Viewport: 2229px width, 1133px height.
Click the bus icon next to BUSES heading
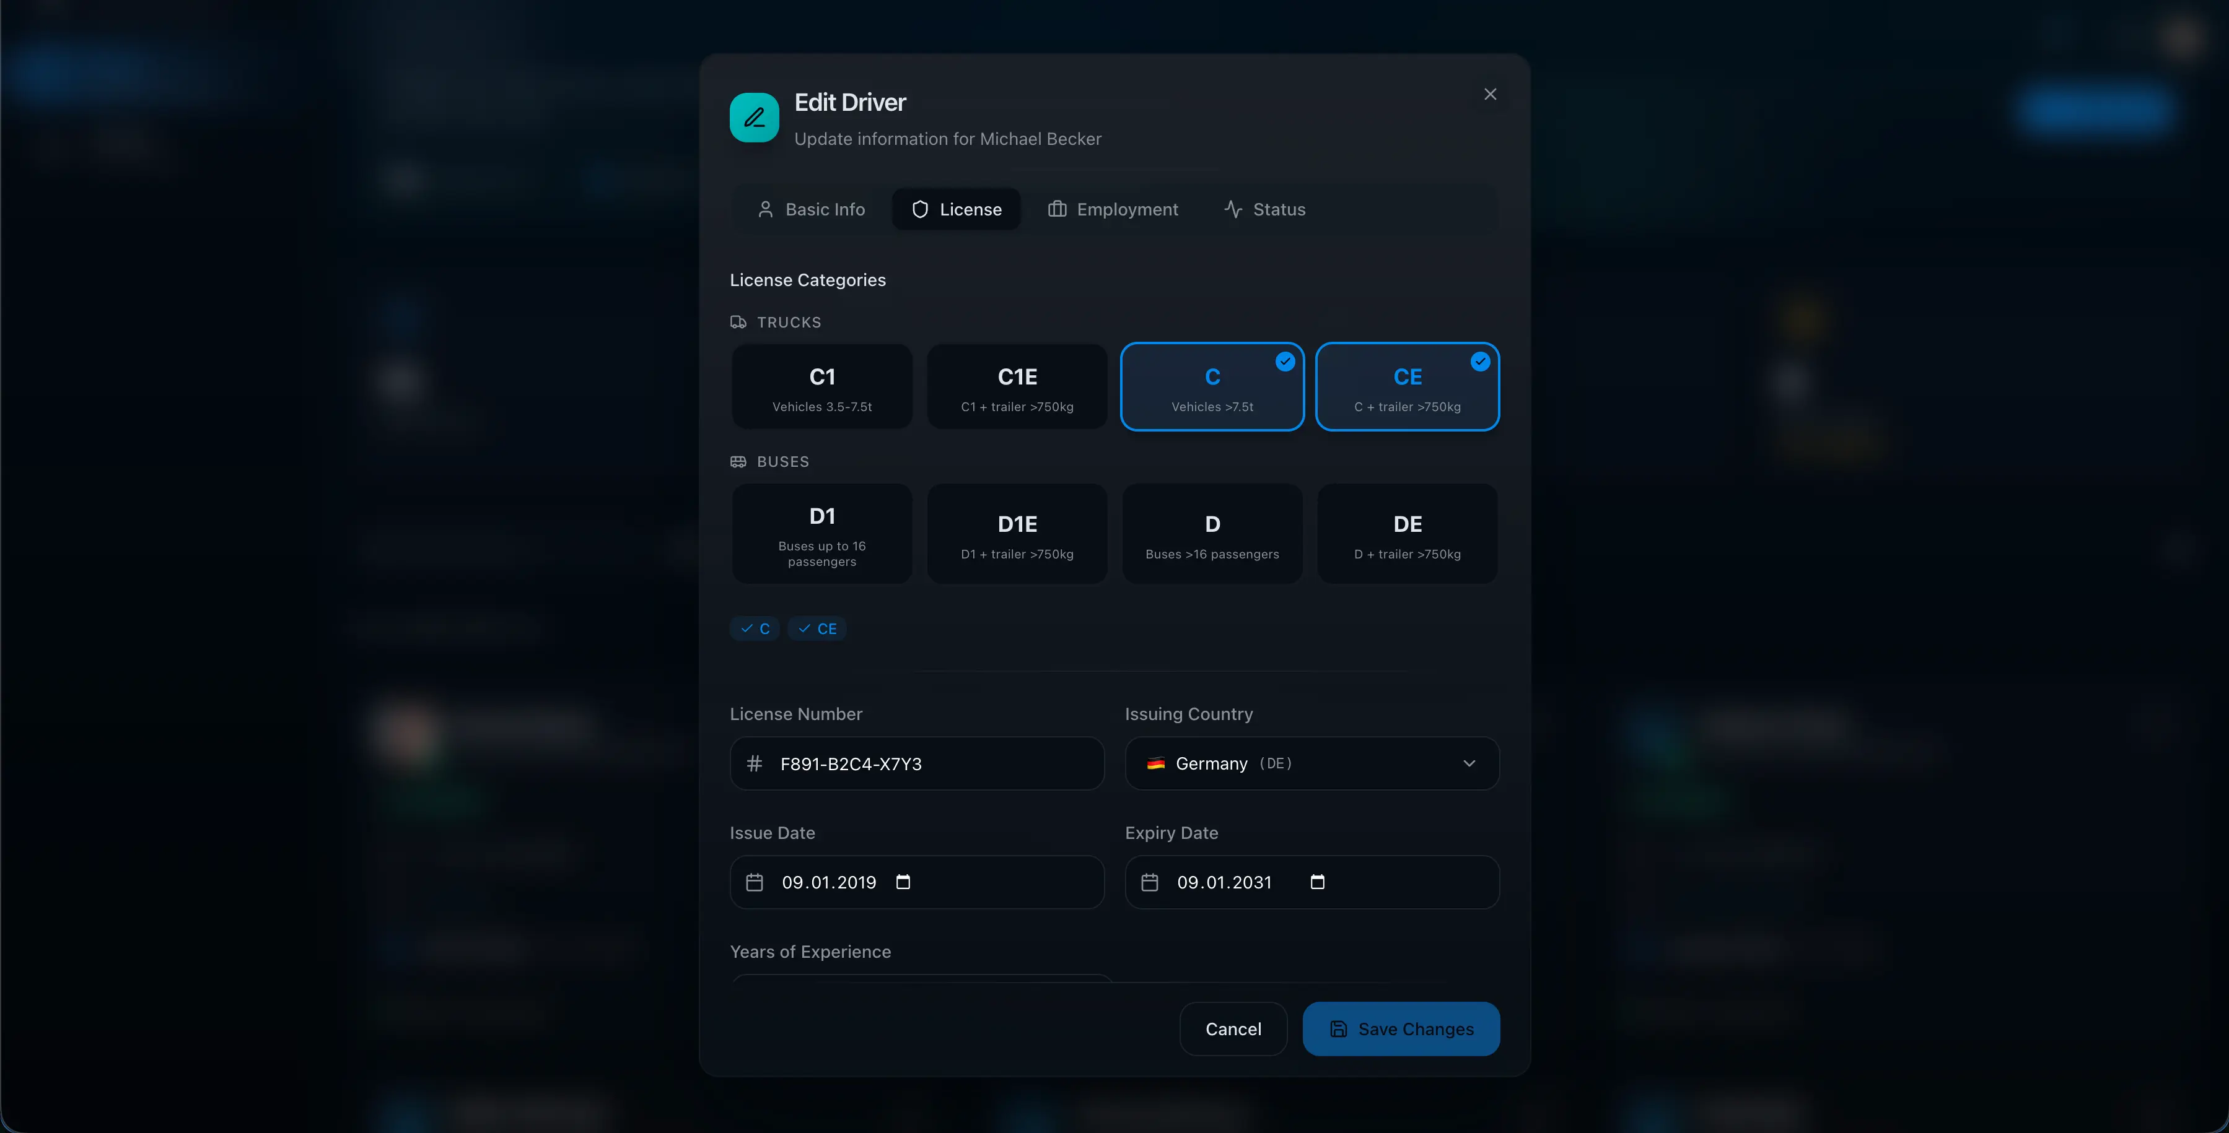point(738,461)
